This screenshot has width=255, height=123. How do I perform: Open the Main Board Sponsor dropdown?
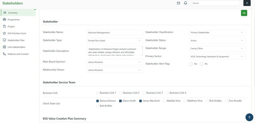click(x=115, y=62)
